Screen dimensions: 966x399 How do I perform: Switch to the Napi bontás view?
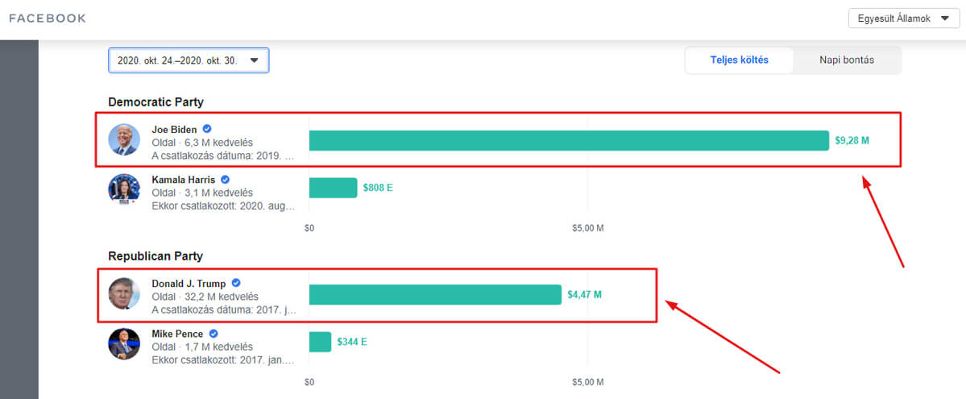pos(847,60)
